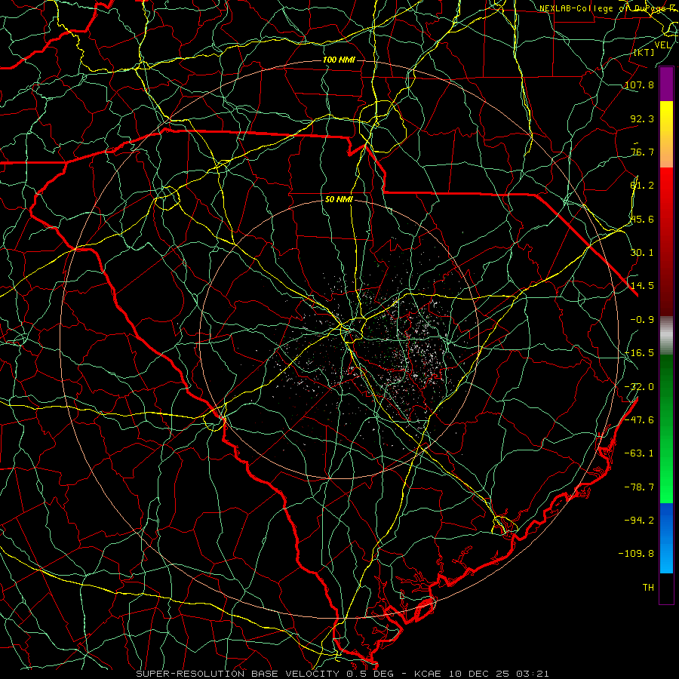Click the -94.2 scale value
Screen dimensions: 679x679
tap(639, 521)
